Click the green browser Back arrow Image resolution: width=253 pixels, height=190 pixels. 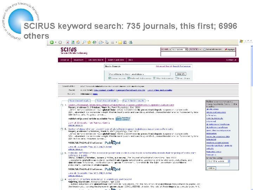pos(52,42)
